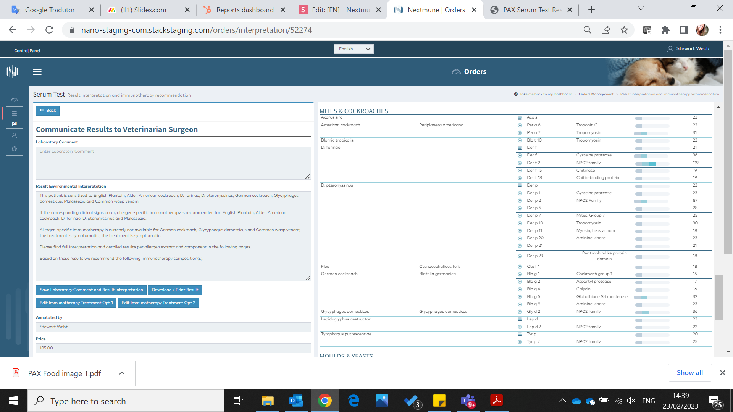733x412 pixels.
Task: Click the Chrome share page icon
Action: [x=606, y=30]
